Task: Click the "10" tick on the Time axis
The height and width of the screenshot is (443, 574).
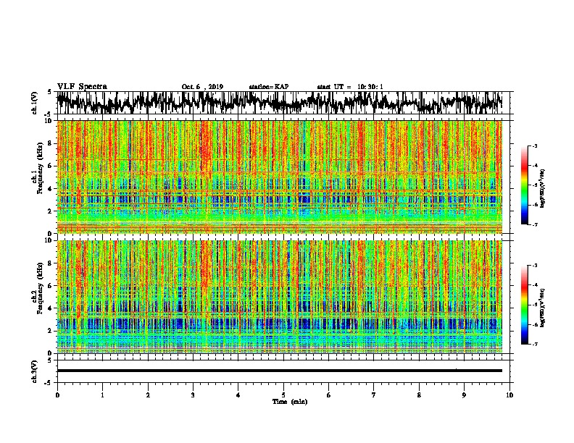Action: click(x=509, y=395)
